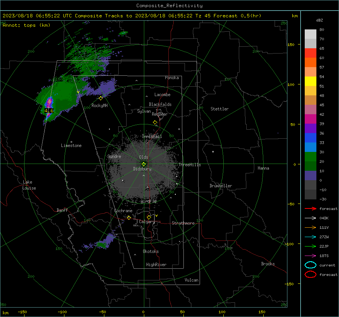Click the Sylvan label
This screenshot has width=339, height=317.
(x=144, y=111)
